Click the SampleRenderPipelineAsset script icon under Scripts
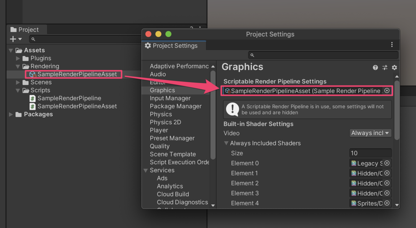This screenshot has width=416, height=228. coord(33,106)
